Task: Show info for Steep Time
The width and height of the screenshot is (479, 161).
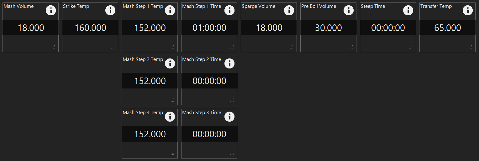Action: 408,10
